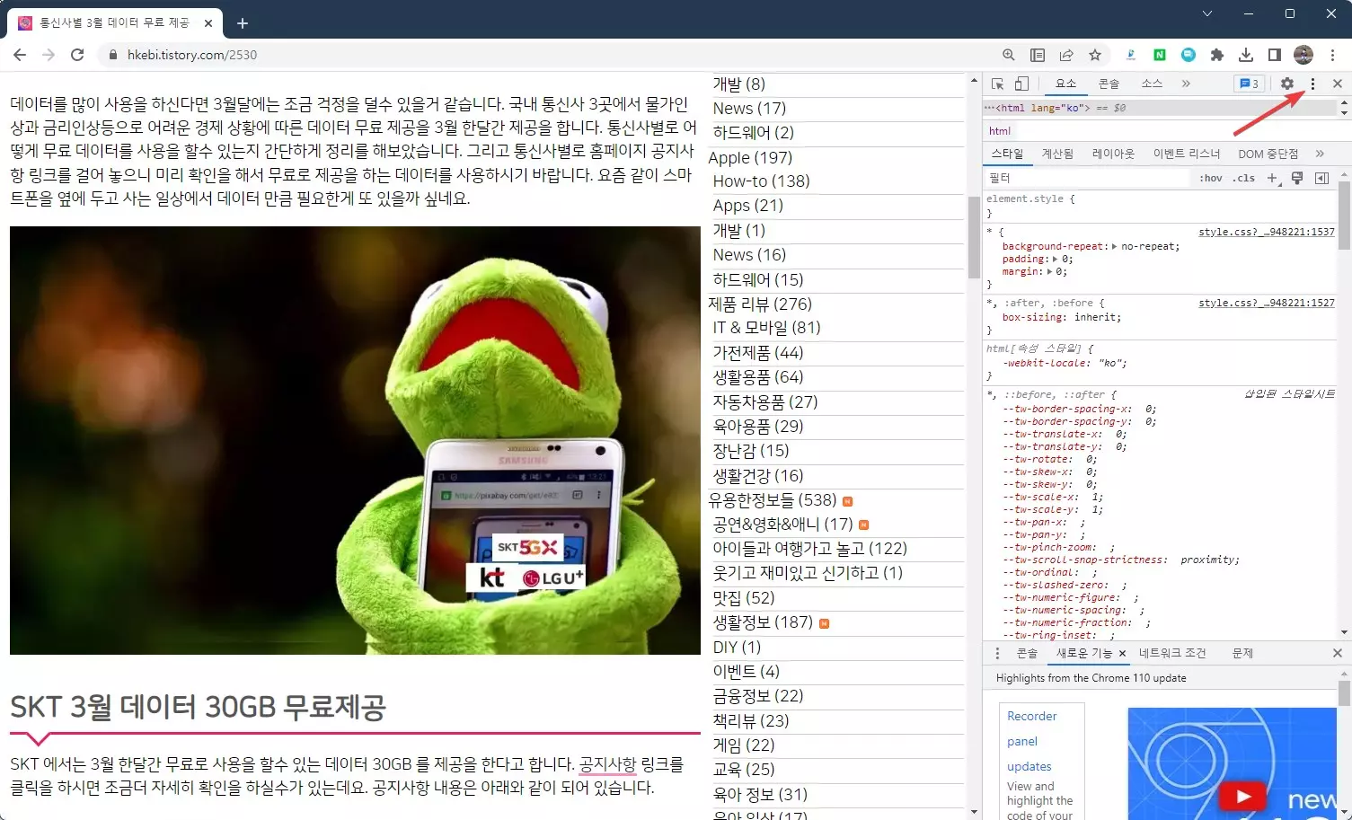This screenshot has height=820, width=1352.
Task: Click the What's New video thumbnail
Action: click(1231, 763)
